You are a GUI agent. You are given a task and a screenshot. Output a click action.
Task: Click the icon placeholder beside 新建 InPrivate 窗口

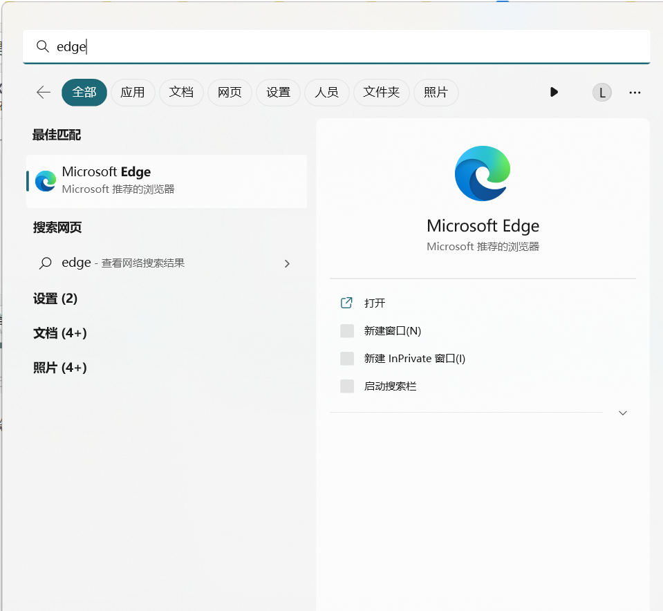pyautogui.click(x=347, y=359)
